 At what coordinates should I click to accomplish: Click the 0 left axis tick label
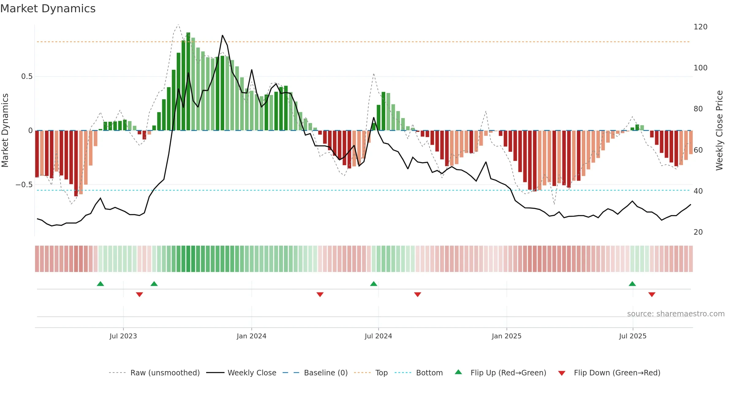(30, 131)
